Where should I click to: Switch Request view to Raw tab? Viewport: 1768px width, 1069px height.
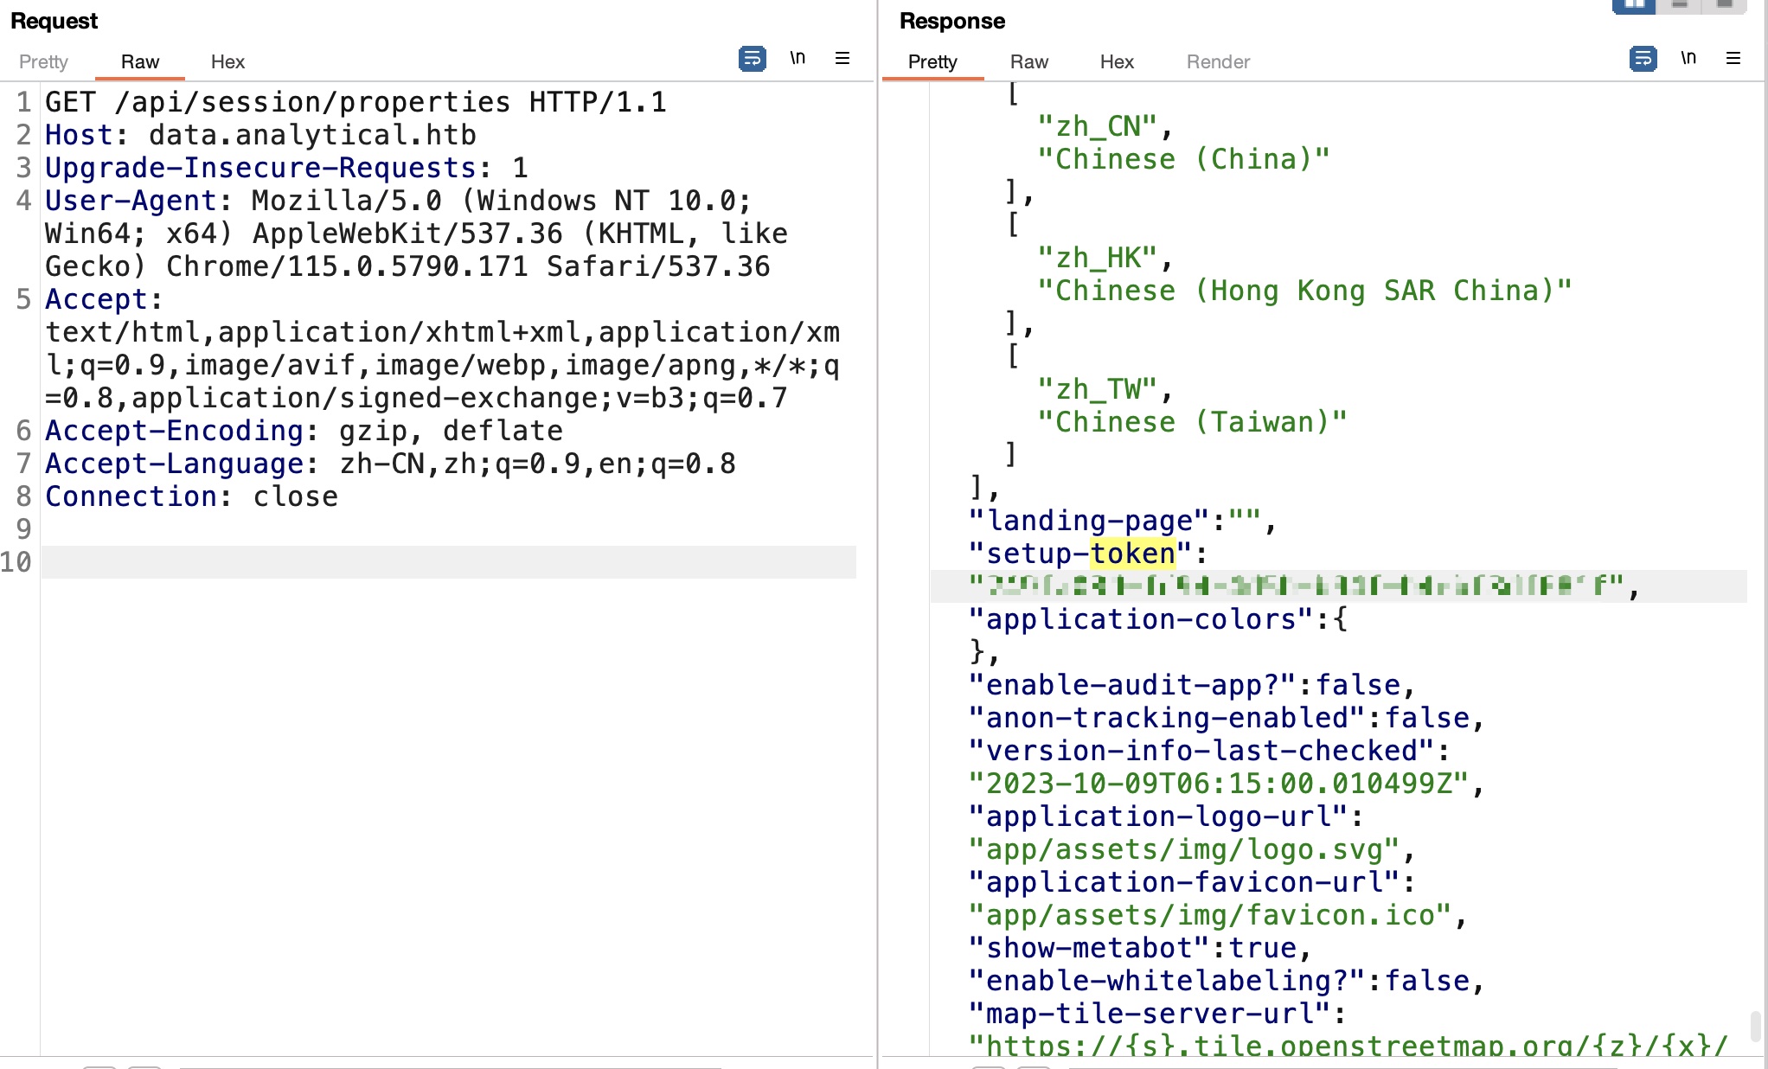click(x=140, y=62)
